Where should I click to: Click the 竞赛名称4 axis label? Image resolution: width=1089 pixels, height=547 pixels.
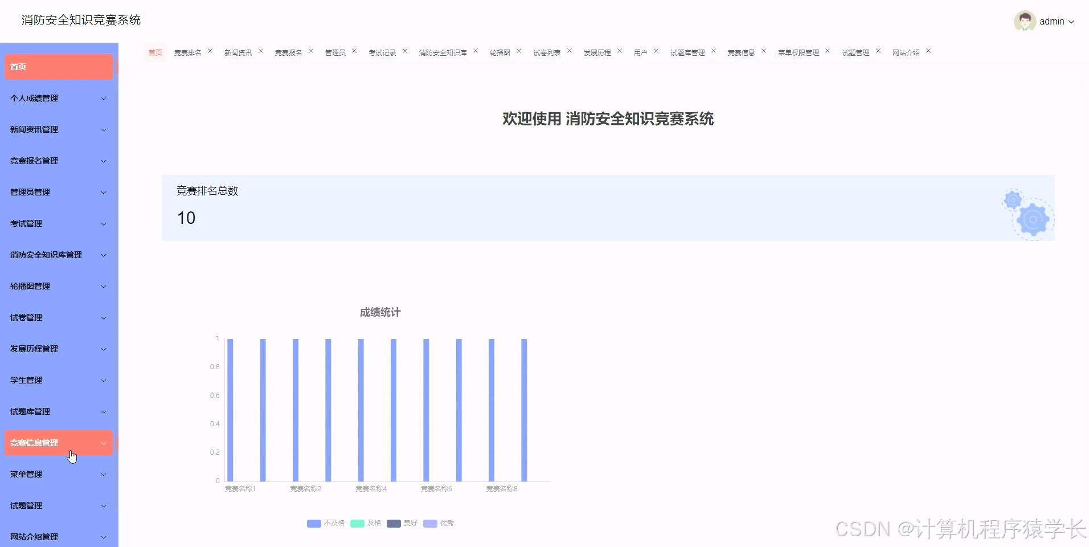click(371, 489)
